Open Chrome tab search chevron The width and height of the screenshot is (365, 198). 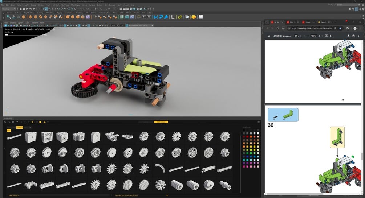pos(267,22)
